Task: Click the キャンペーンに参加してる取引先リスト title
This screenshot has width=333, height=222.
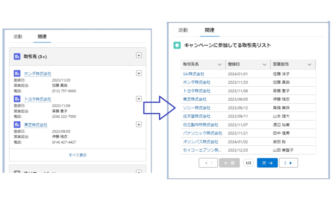Action: tap(227, 45)
